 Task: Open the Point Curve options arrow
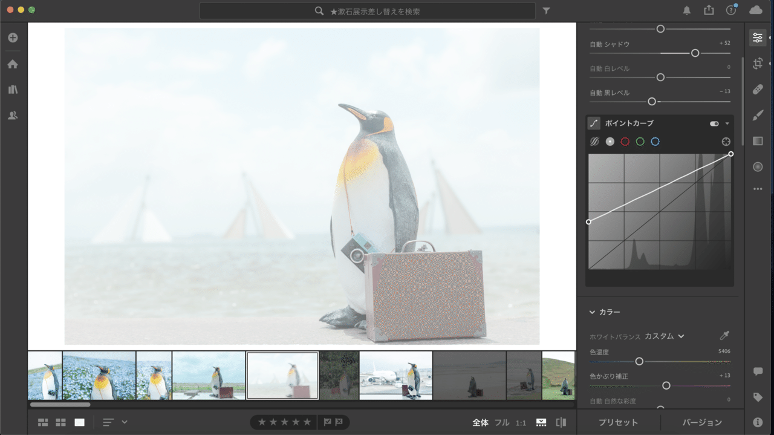point(727,123)
